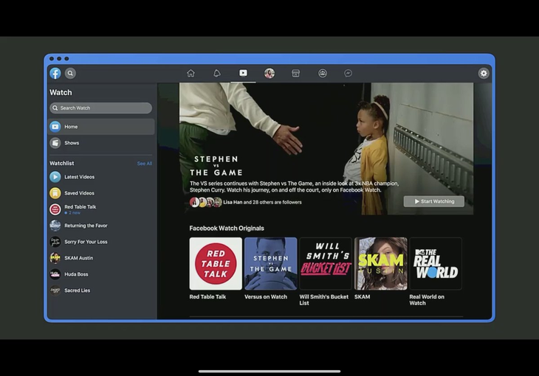Viewport: 539px width, 376px height.
Task: Click the 'Real World on Watch' caption
Action: click(427, 300)
